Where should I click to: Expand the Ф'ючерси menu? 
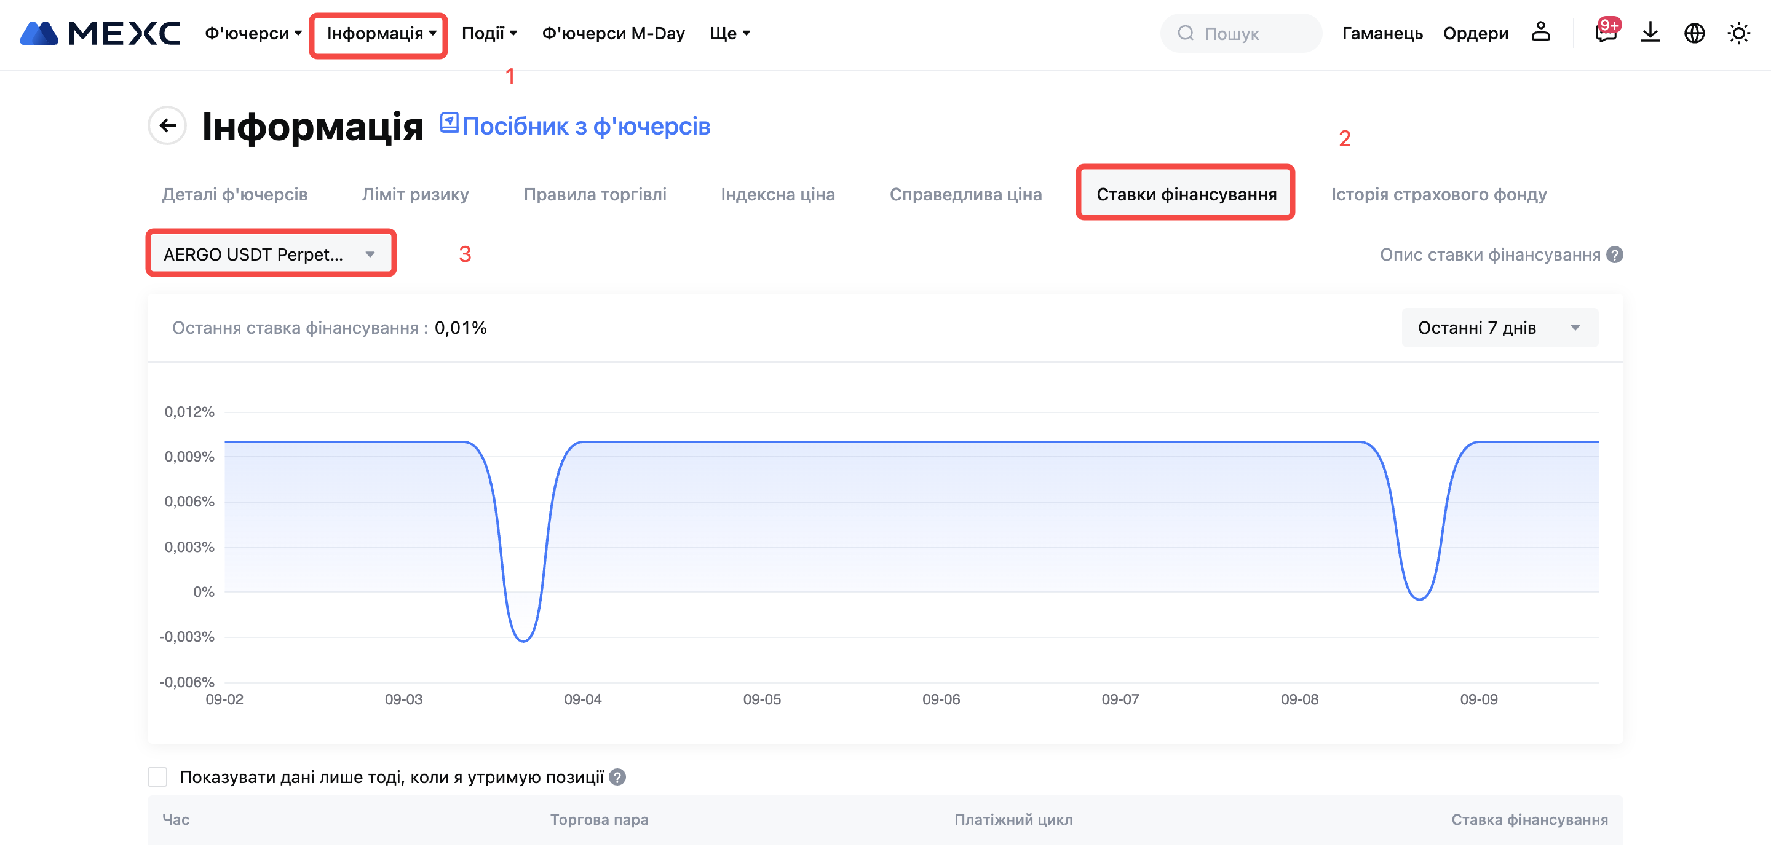pos(253,33)
